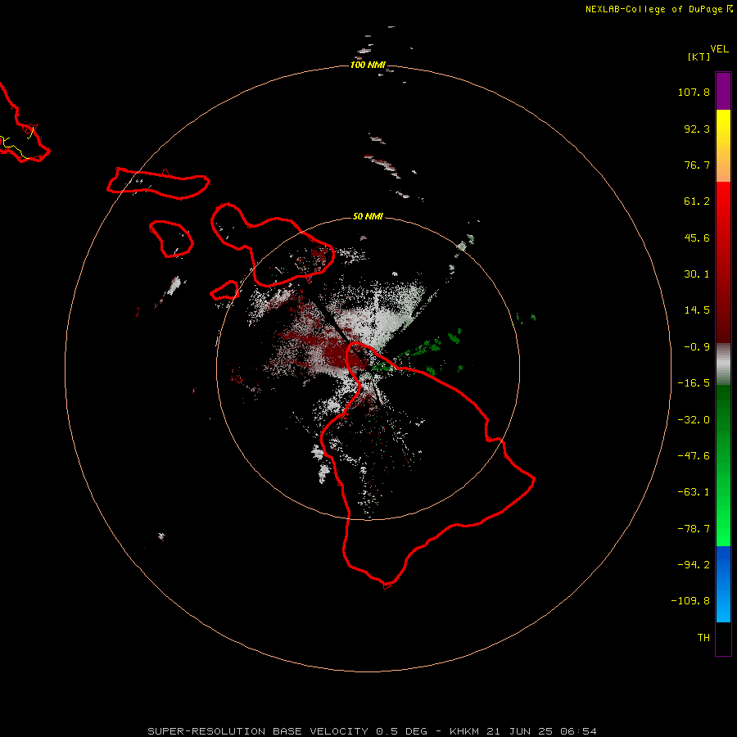This screenshot has width=737, height=737.
Task: Click the 45.6 legend value
Action: click(x=697, y=237)
